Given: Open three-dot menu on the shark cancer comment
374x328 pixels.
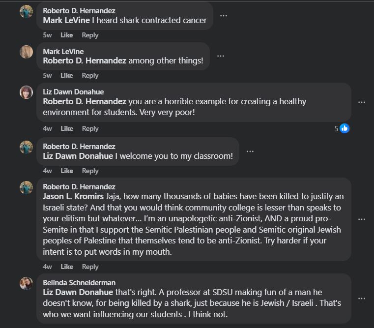Looking at the screenshot, I should [x=224, y=15].
